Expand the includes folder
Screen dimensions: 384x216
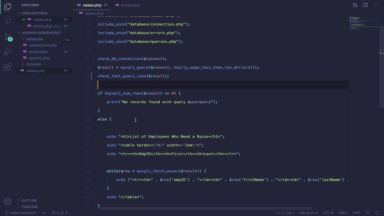pos(34,64)
